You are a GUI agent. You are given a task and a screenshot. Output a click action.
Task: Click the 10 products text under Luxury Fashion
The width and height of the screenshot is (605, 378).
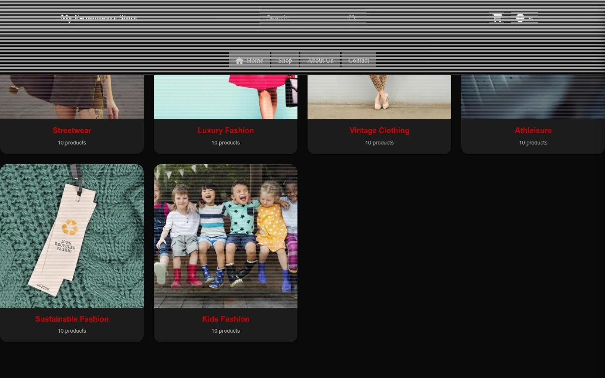[x=226, y=143]
